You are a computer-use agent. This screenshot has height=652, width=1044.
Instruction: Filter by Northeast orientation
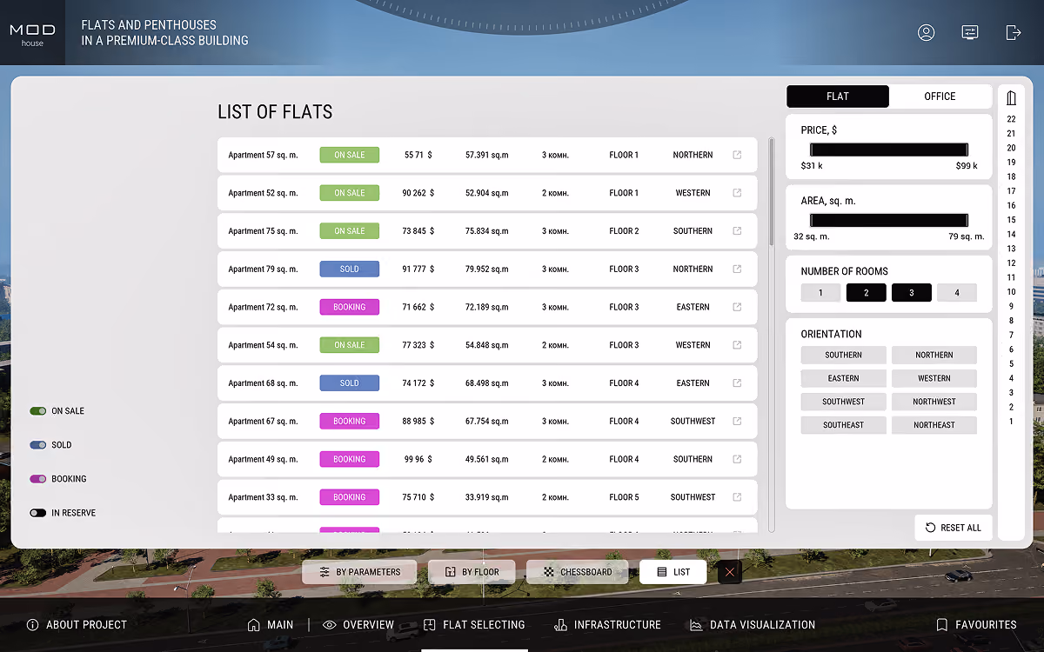click(x=934, y=425)
